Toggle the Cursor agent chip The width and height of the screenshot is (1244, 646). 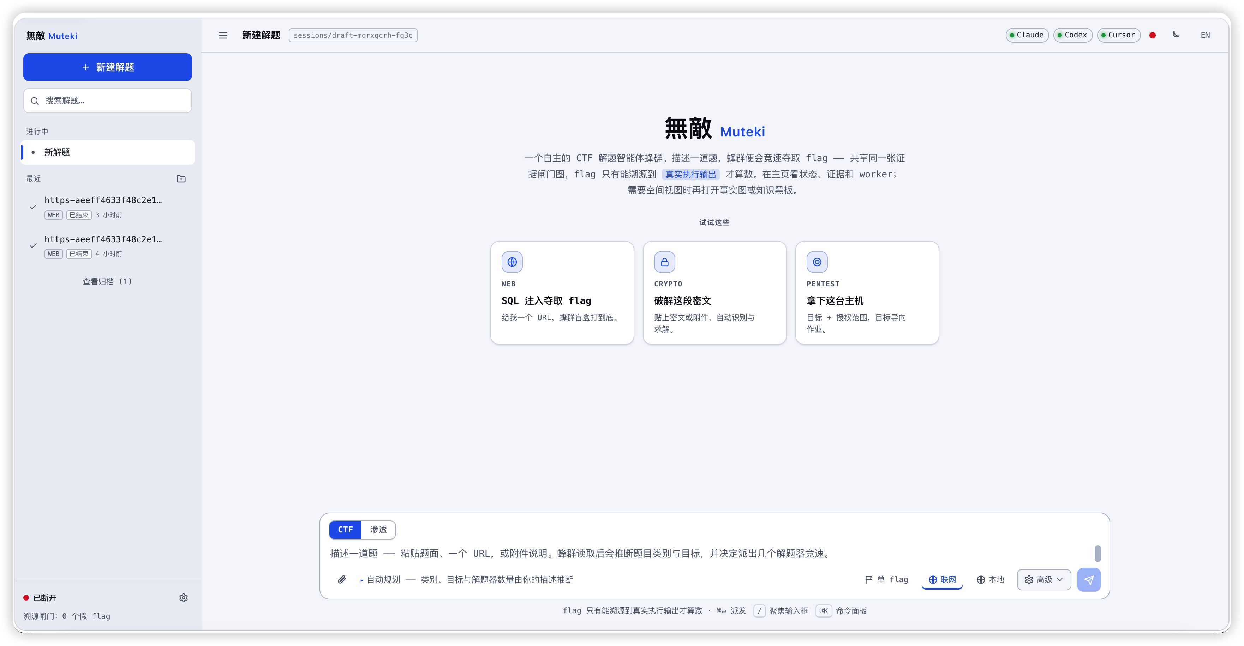(x=1118, y=35)
